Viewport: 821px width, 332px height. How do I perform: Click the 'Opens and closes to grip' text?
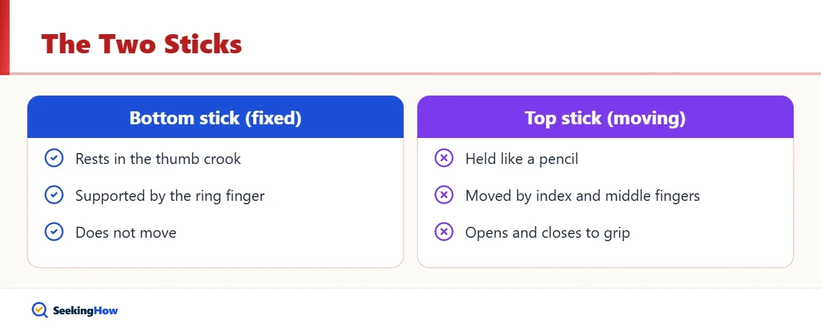point(547,233)
